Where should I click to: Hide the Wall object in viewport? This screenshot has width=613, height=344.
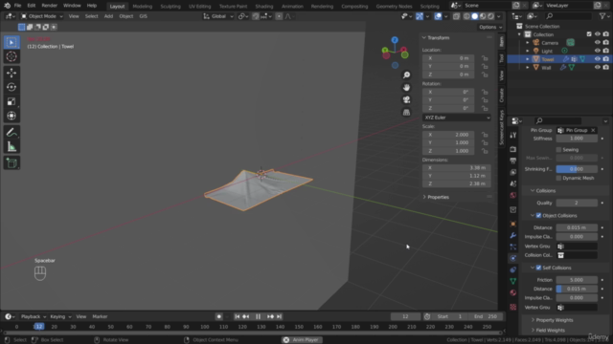(x=598, y=67)
